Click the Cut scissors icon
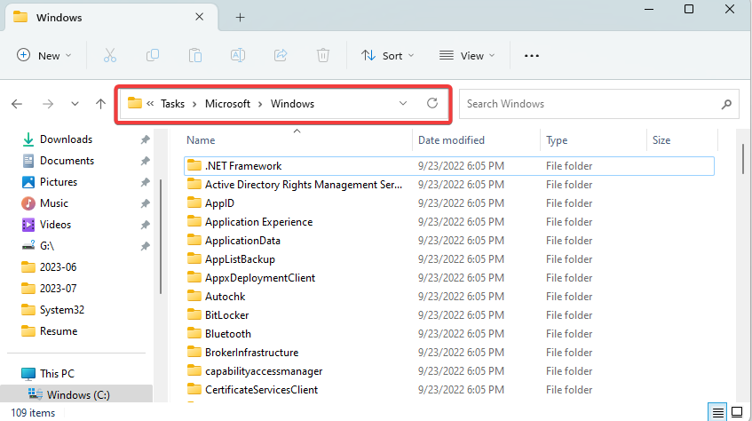 tap(110, 56)
